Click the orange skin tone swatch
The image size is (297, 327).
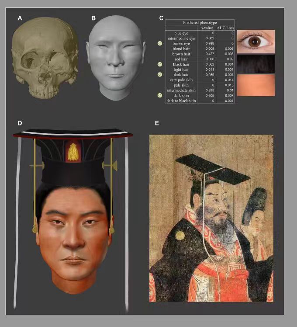pos(256,85)
